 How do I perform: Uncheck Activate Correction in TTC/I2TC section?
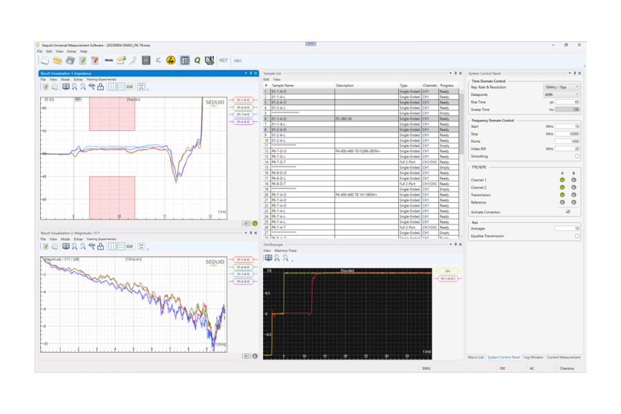pyautogui.click(x=568, y=211)
